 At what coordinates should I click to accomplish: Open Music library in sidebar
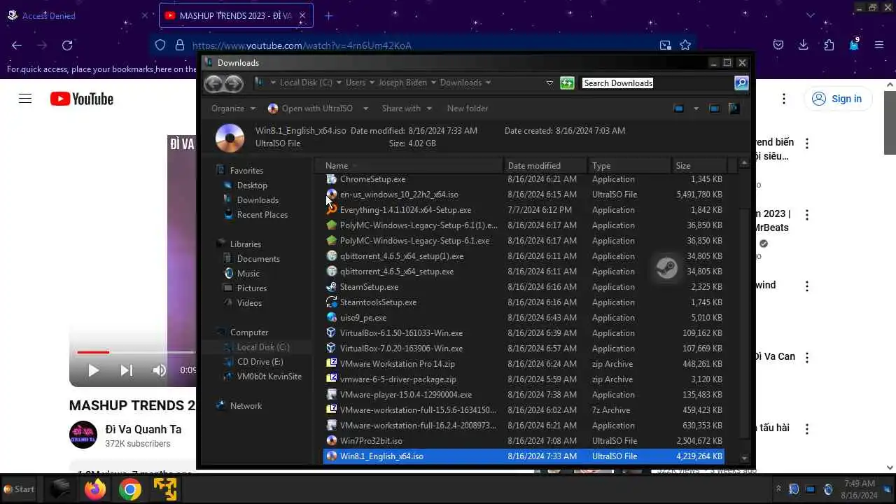[x=248, y=274]
